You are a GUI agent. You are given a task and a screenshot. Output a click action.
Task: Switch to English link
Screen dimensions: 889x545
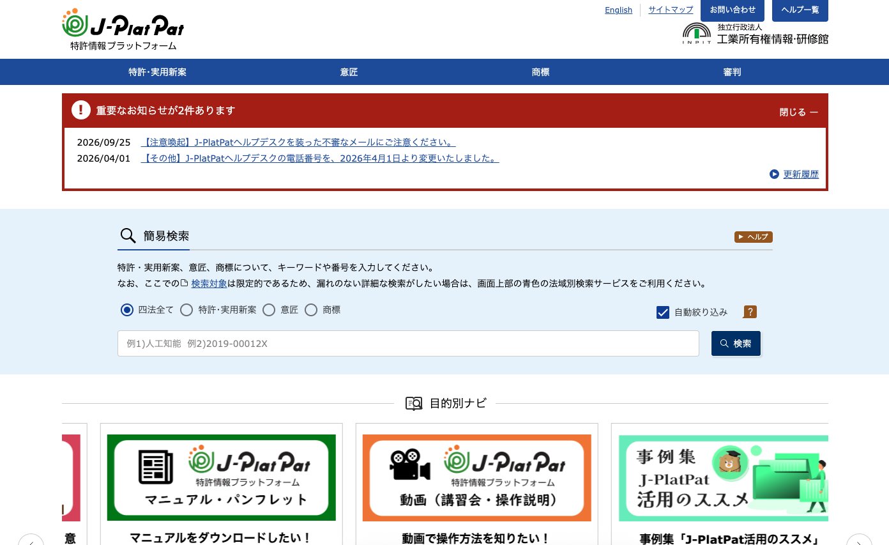click(x=619, y=10)
